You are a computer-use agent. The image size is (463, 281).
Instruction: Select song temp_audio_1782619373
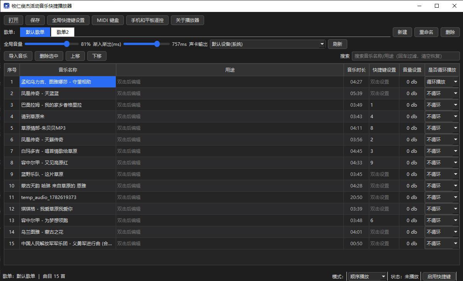pos(68,197)
